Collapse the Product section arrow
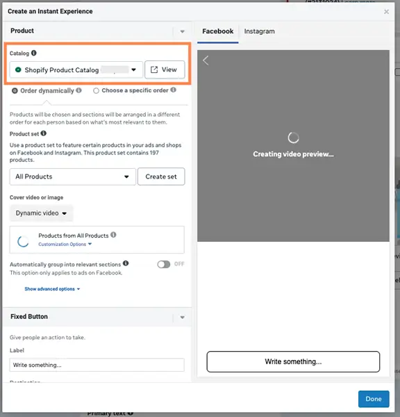 click(x=183, y=31)
